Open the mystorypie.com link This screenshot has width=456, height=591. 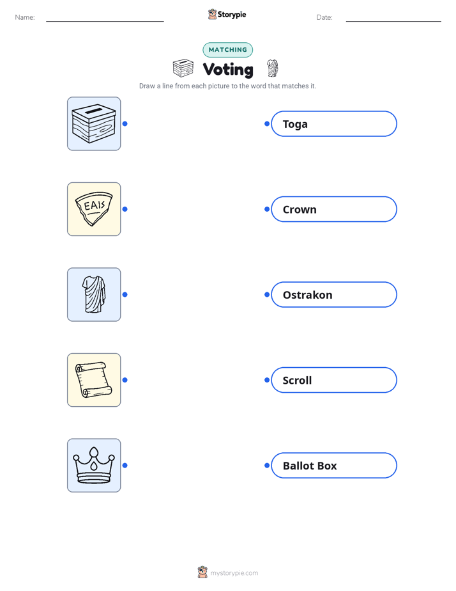coord(234,573)
